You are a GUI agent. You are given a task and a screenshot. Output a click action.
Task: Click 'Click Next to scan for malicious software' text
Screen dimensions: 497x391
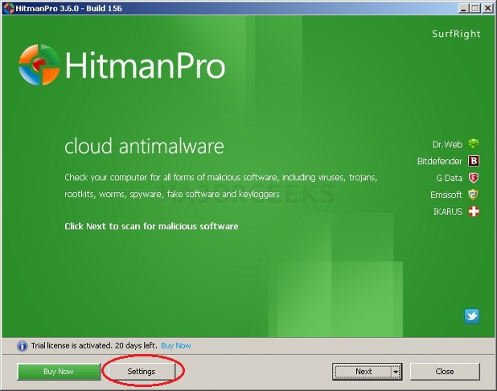click(x=151, y=226)
